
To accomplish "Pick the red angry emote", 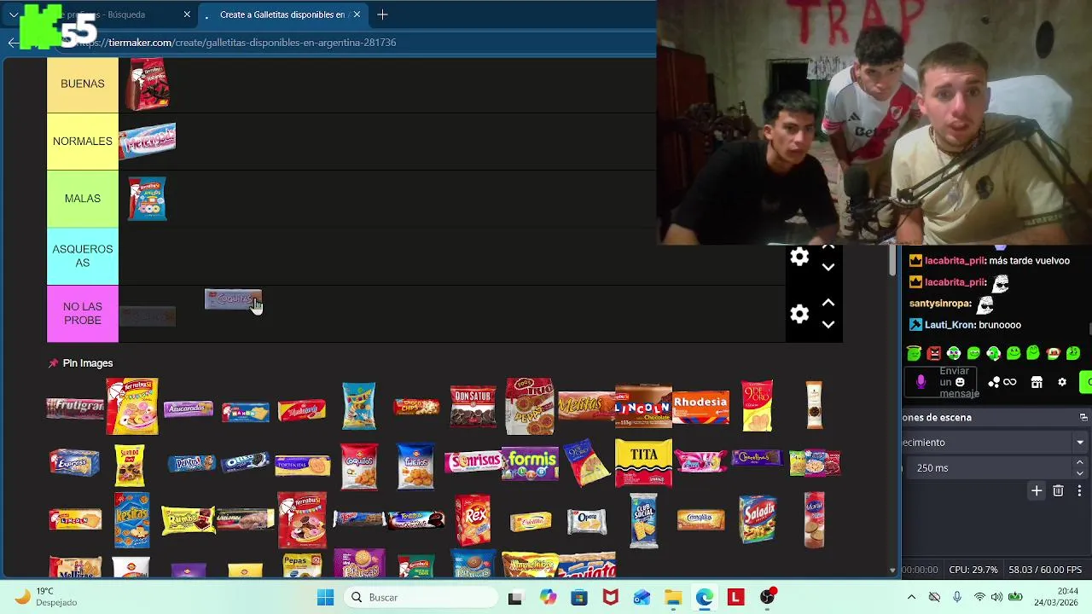I will pos(934,353).
